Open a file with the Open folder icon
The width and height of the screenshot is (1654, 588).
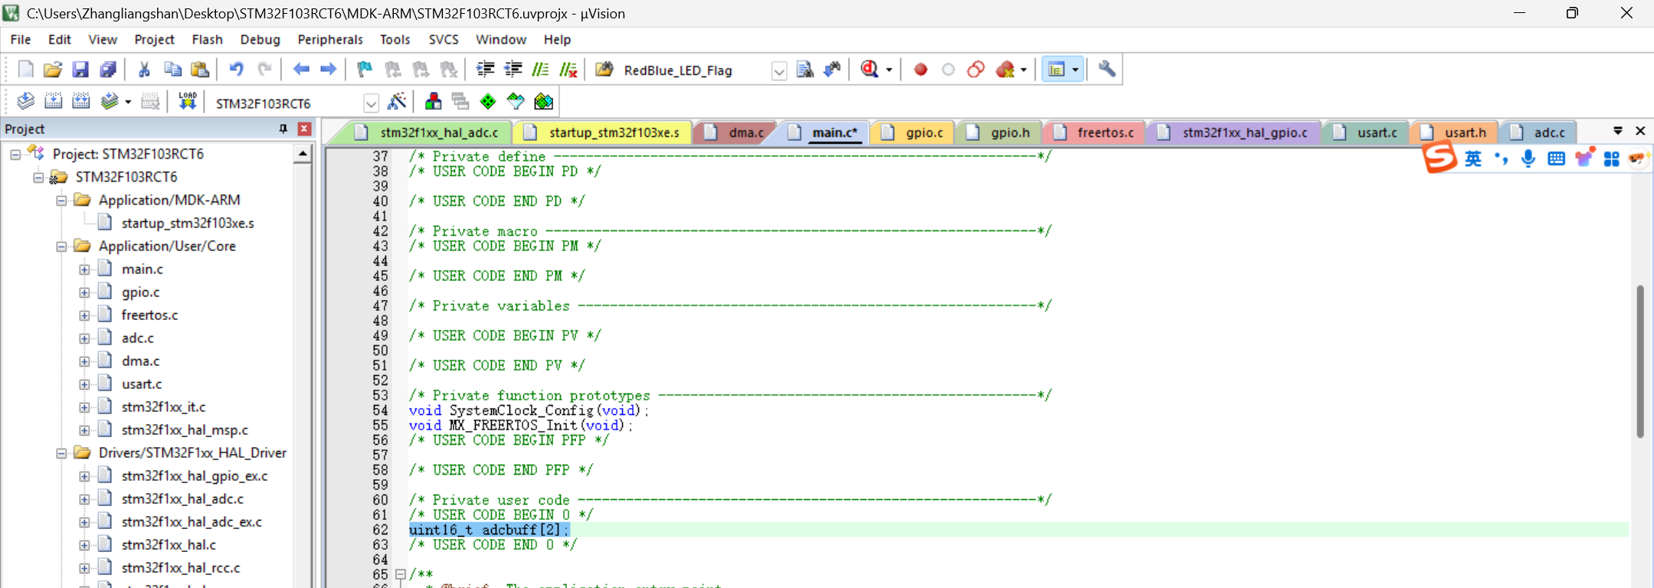53,70
